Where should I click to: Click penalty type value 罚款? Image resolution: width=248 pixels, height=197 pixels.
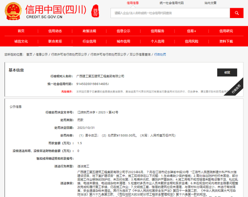(x=80, y=120)
